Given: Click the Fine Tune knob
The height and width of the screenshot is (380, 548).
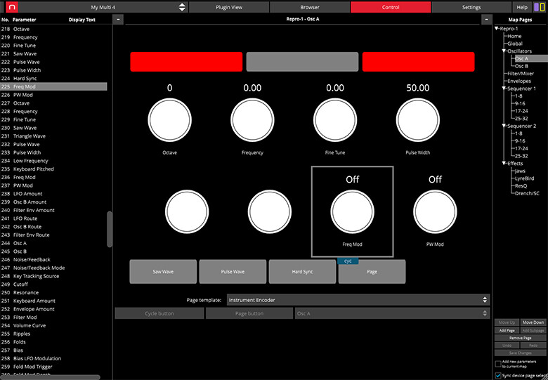Looking at the screenshot, I should pos(335,120).
